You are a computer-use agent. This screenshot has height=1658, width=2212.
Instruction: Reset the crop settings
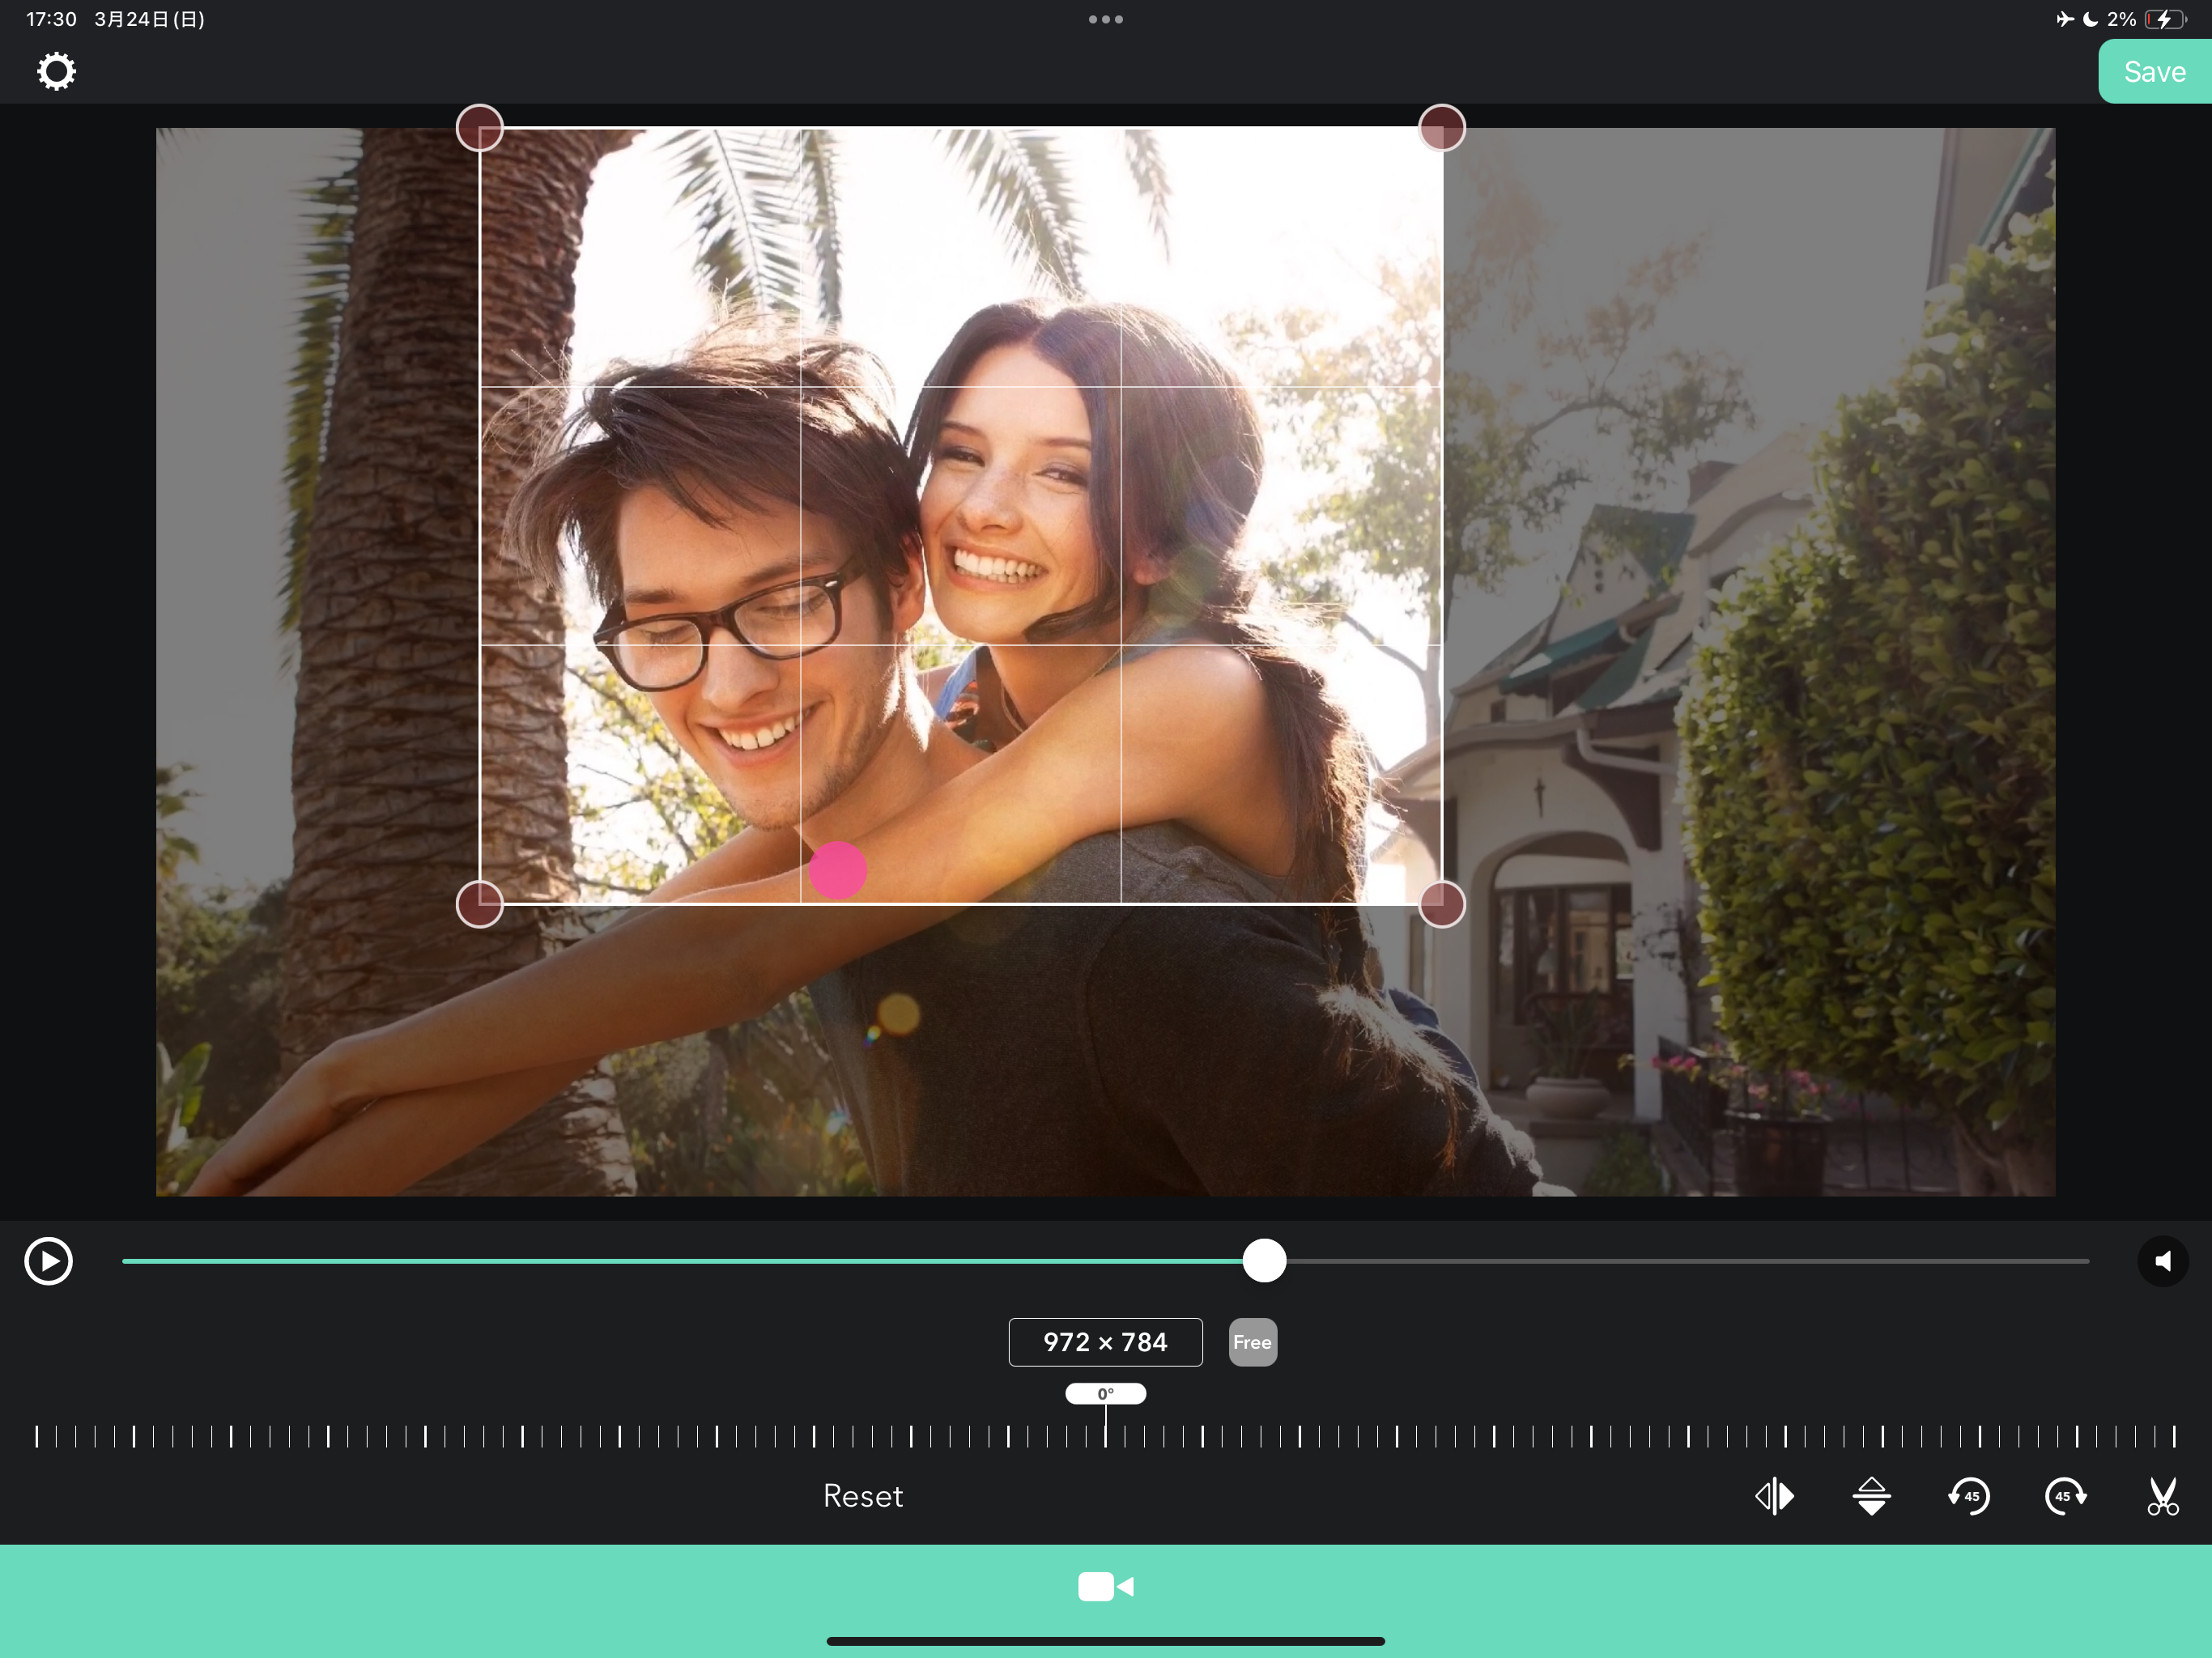tap(862, 1496)
